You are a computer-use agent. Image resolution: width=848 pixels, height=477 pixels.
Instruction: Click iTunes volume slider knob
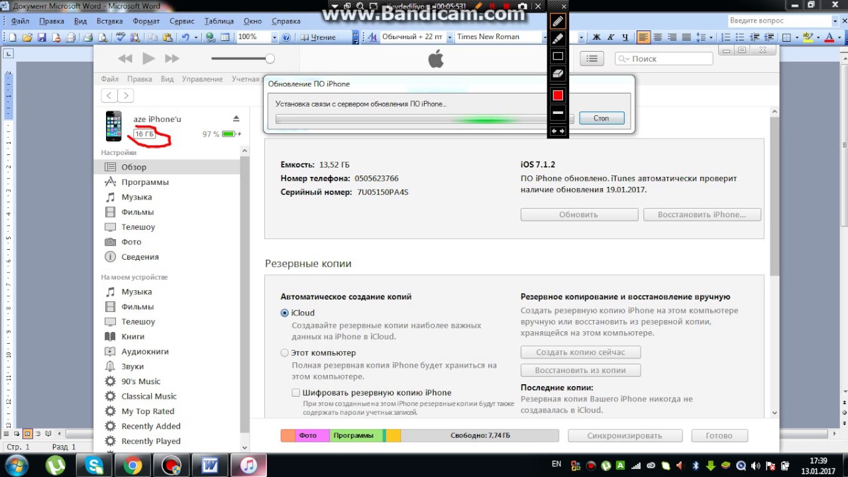270,58
